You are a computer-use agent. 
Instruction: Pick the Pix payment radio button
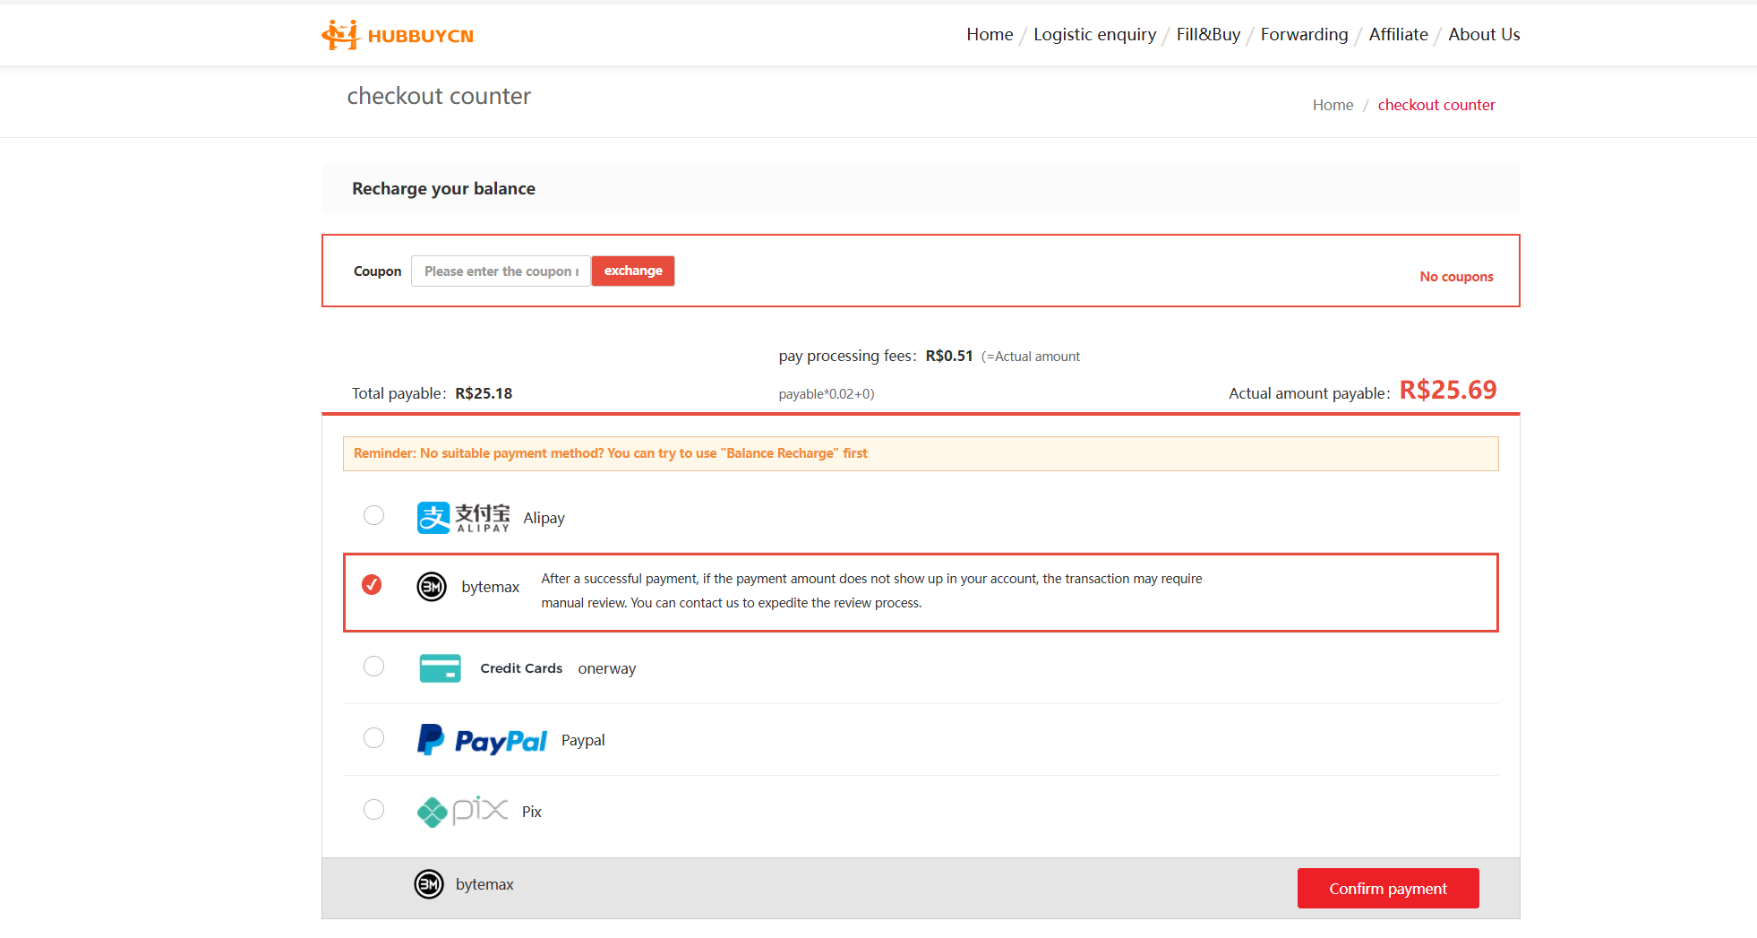(x=373, y=810)
